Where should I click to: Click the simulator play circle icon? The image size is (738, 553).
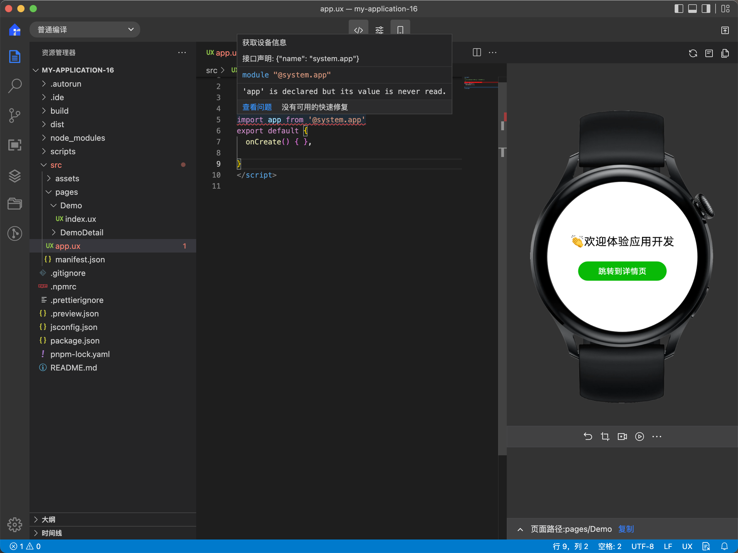click(639, 436)
